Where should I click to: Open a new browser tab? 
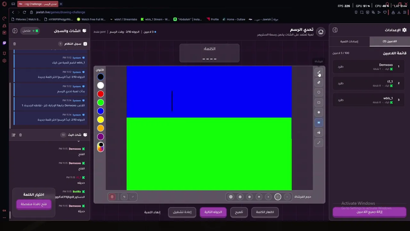pos(61,4)
